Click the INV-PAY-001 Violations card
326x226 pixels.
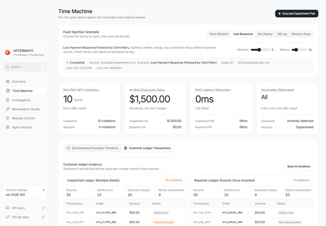[89, 108]
